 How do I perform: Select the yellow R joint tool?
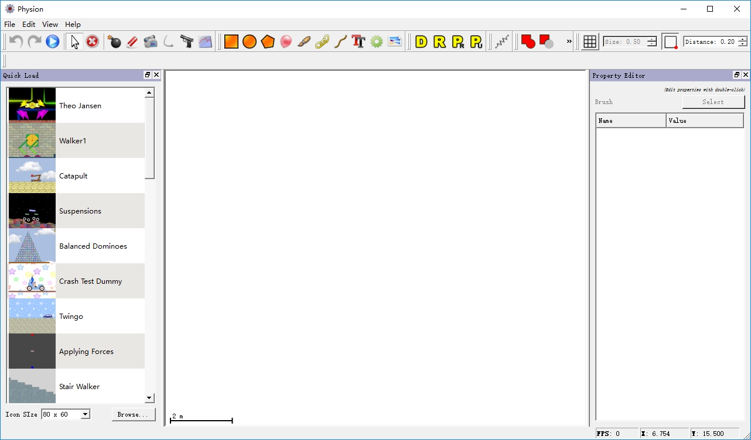(x=439, y=42)
